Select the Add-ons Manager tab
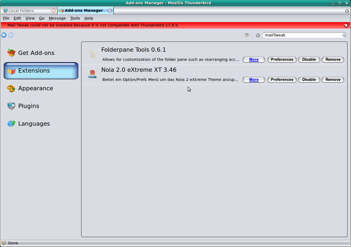The width and height of the screenshot is (351, 247). (x=86, y=11)
